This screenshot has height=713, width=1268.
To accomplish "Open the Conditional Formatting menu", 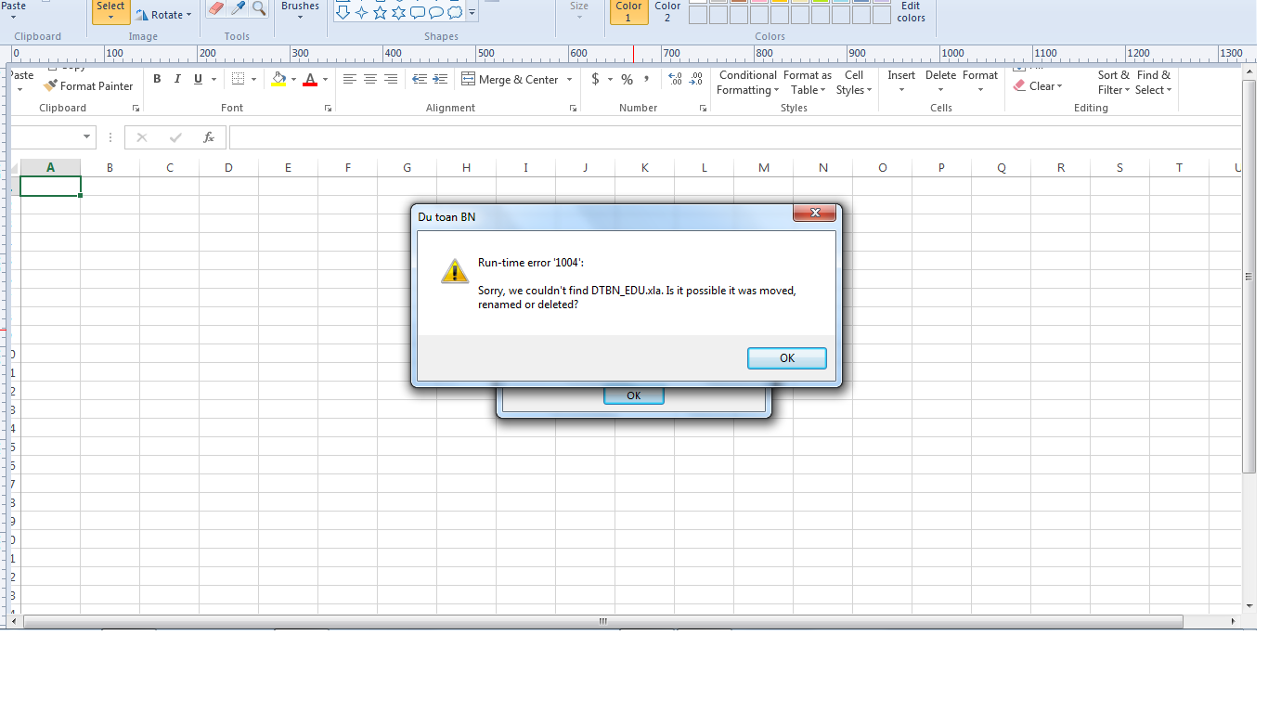I will point(747,83).
